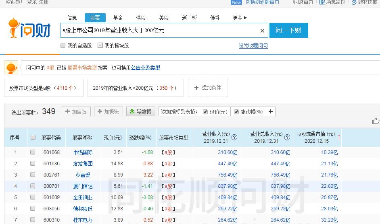Select checkbox for 600310 桂东电力
380x224 pixels.
[33, 220]
